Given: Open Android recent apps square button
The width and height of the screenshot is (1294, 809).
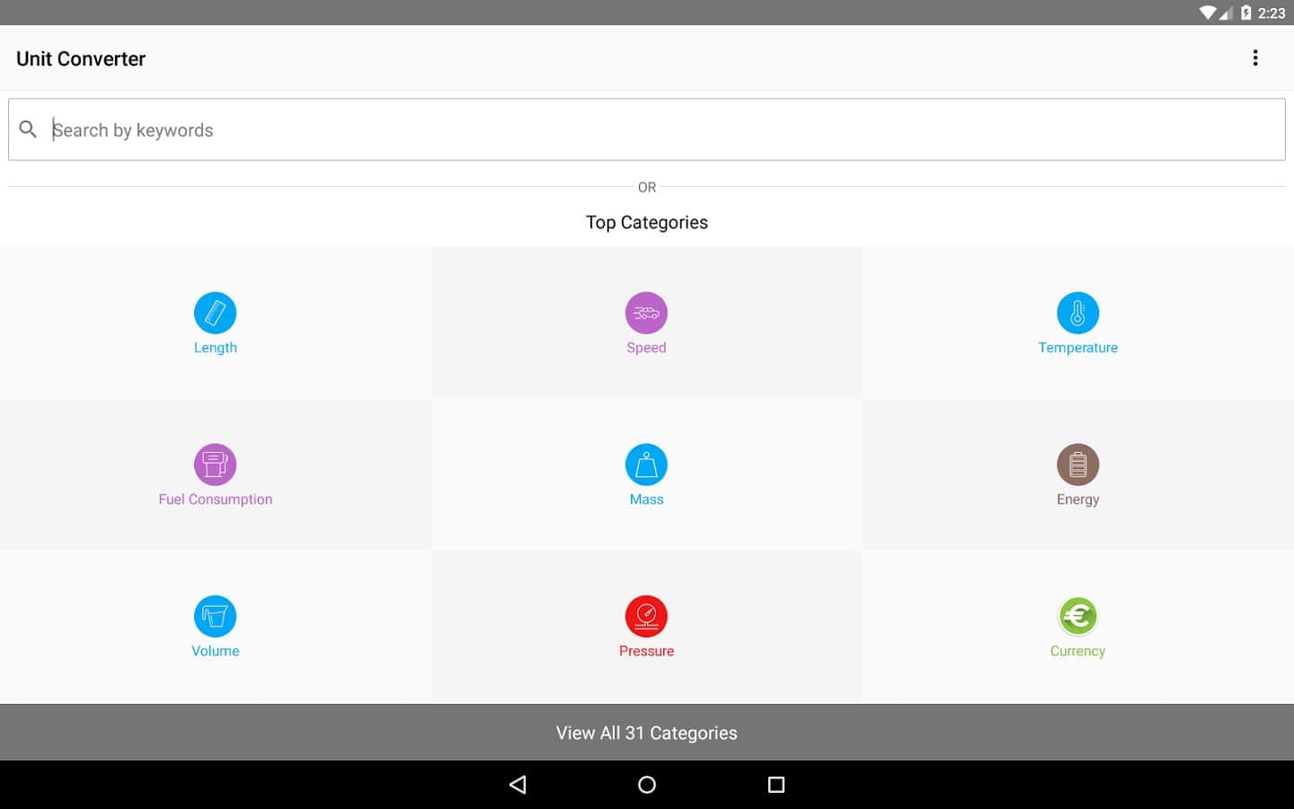Looking at the screenshot, I should pos(776,785).
